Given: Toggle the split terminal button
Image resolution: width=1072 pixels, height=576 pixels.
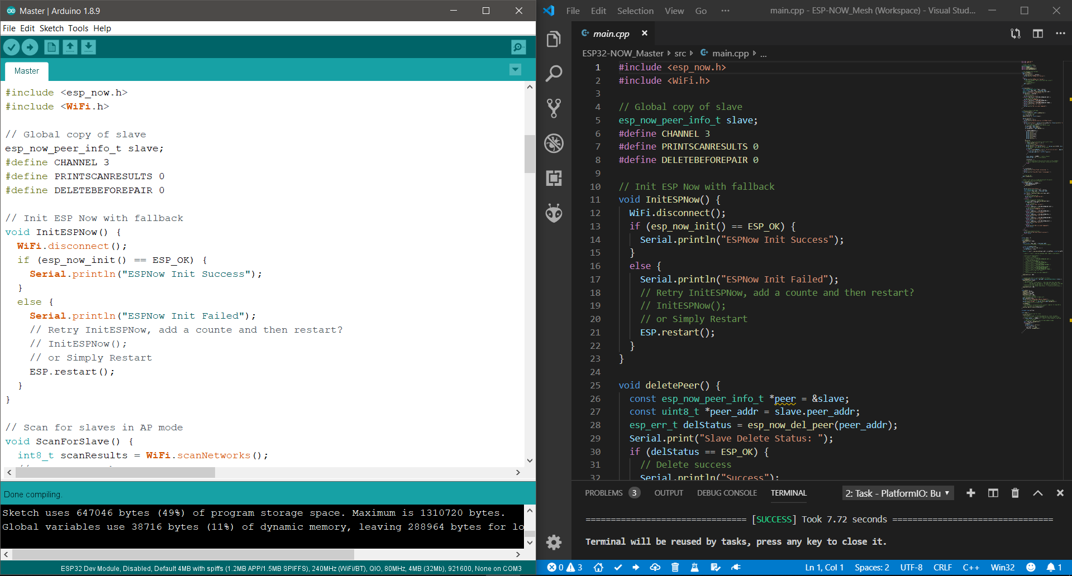Looking at the screenshot, I should tap(993, 493).
